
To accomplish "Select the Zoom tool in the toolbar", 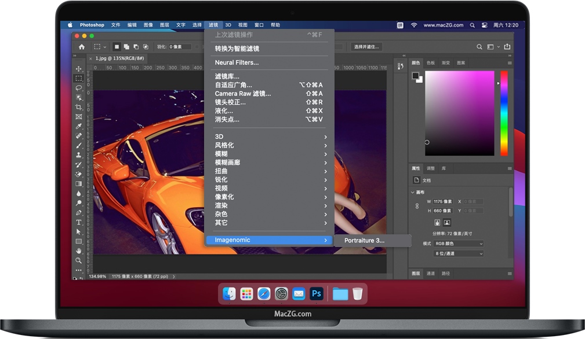I will click(79, 260).
